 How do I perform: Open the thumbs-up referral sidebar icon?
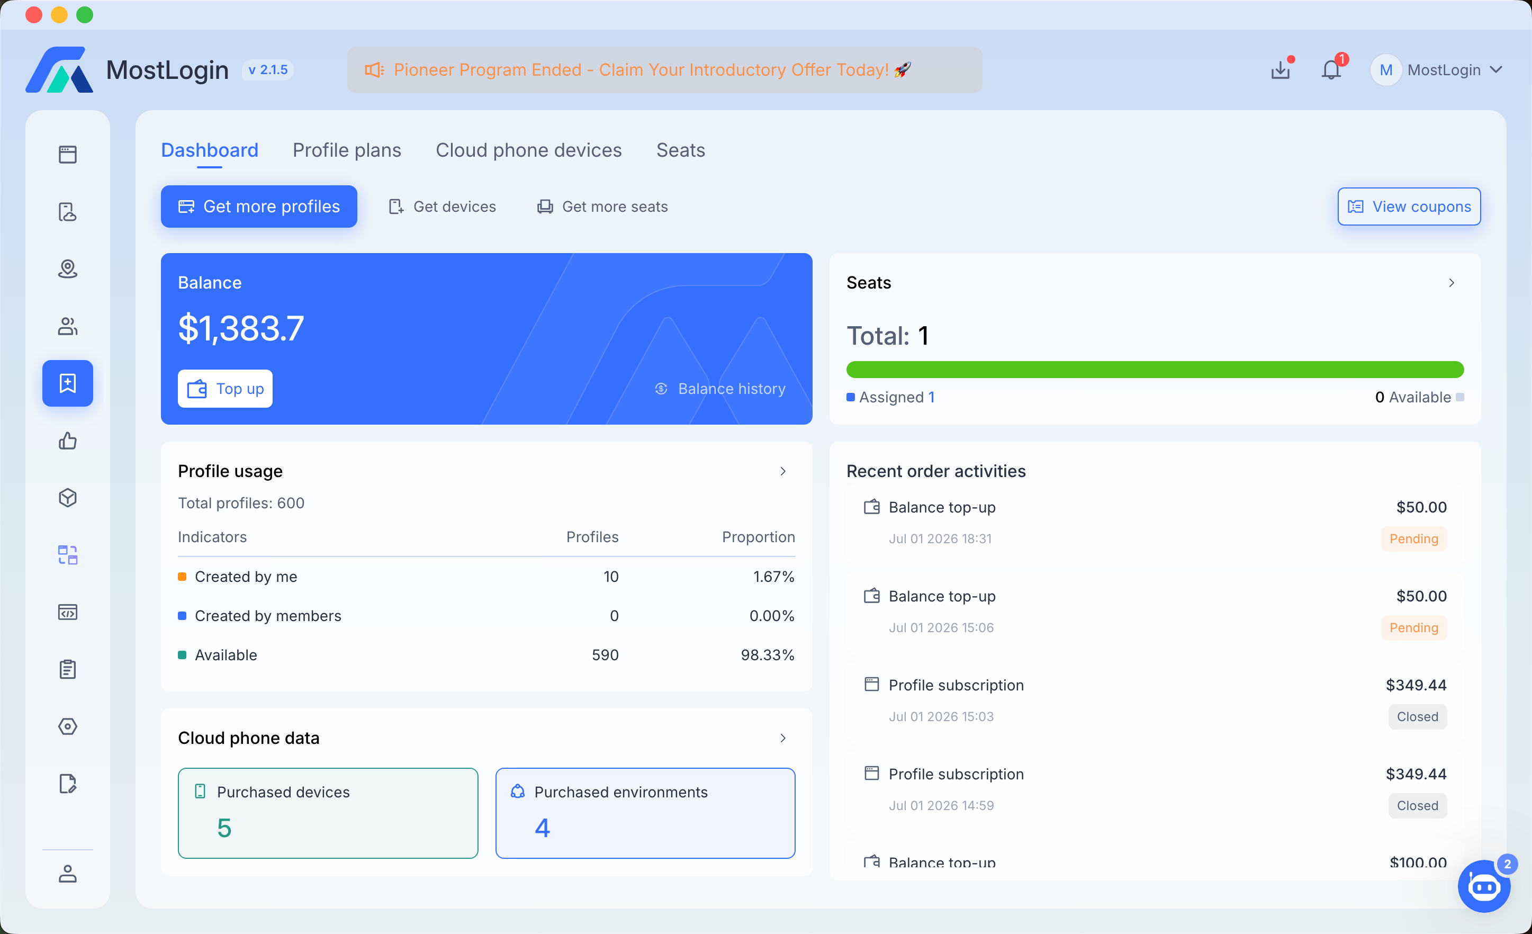pyautogui.click(x=67, y=440)
